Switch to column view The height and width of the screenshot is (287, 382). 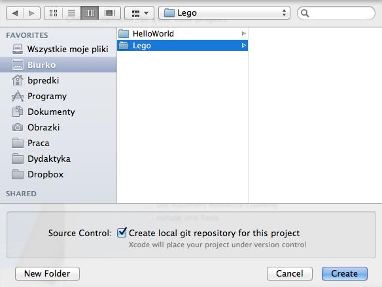(x=90, y=13)
